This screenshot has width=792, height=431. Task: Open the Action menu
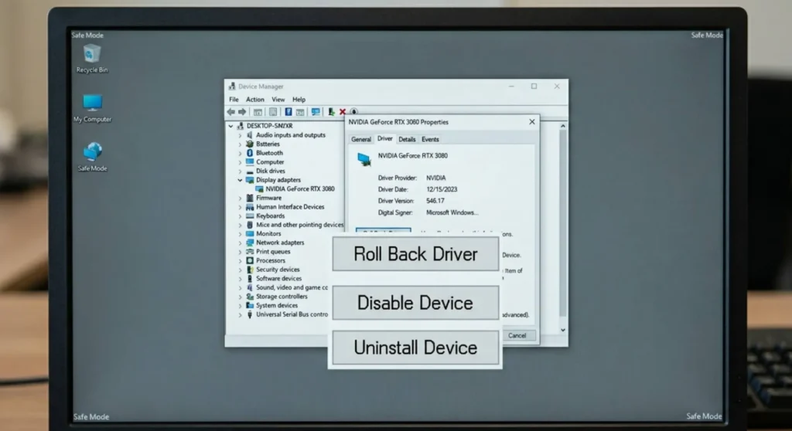tap(255, 100)
